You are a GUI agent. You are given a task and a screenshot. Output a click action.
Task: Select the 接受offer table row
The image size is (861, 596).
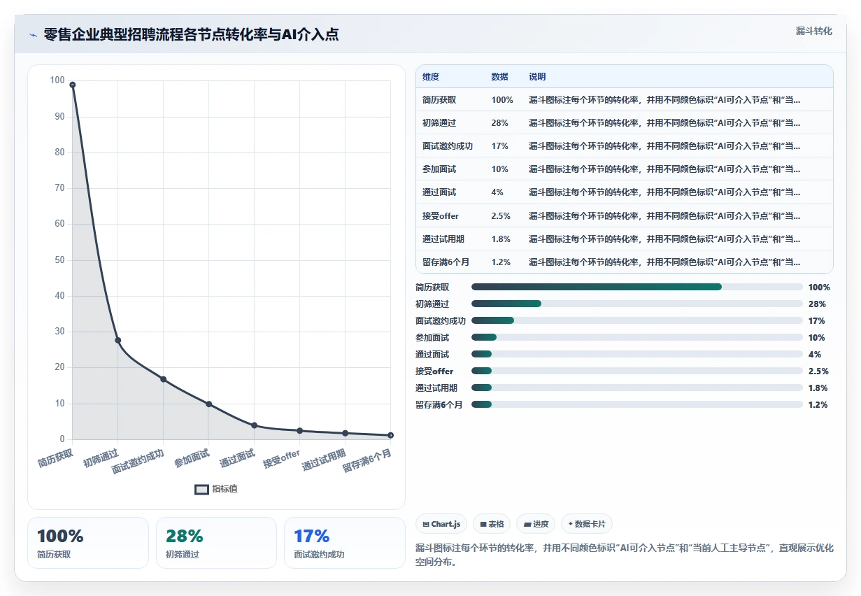(625, 215)
